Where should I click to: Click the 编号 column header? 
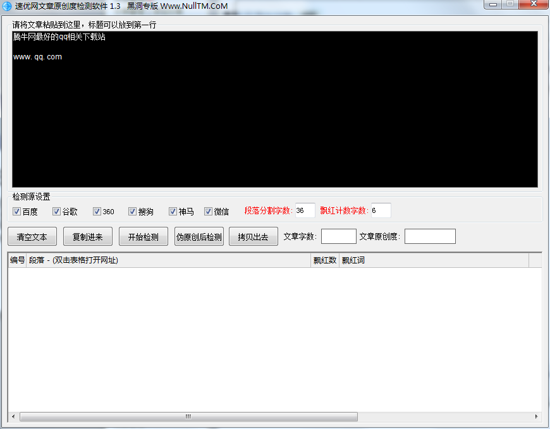click(17, 260)
